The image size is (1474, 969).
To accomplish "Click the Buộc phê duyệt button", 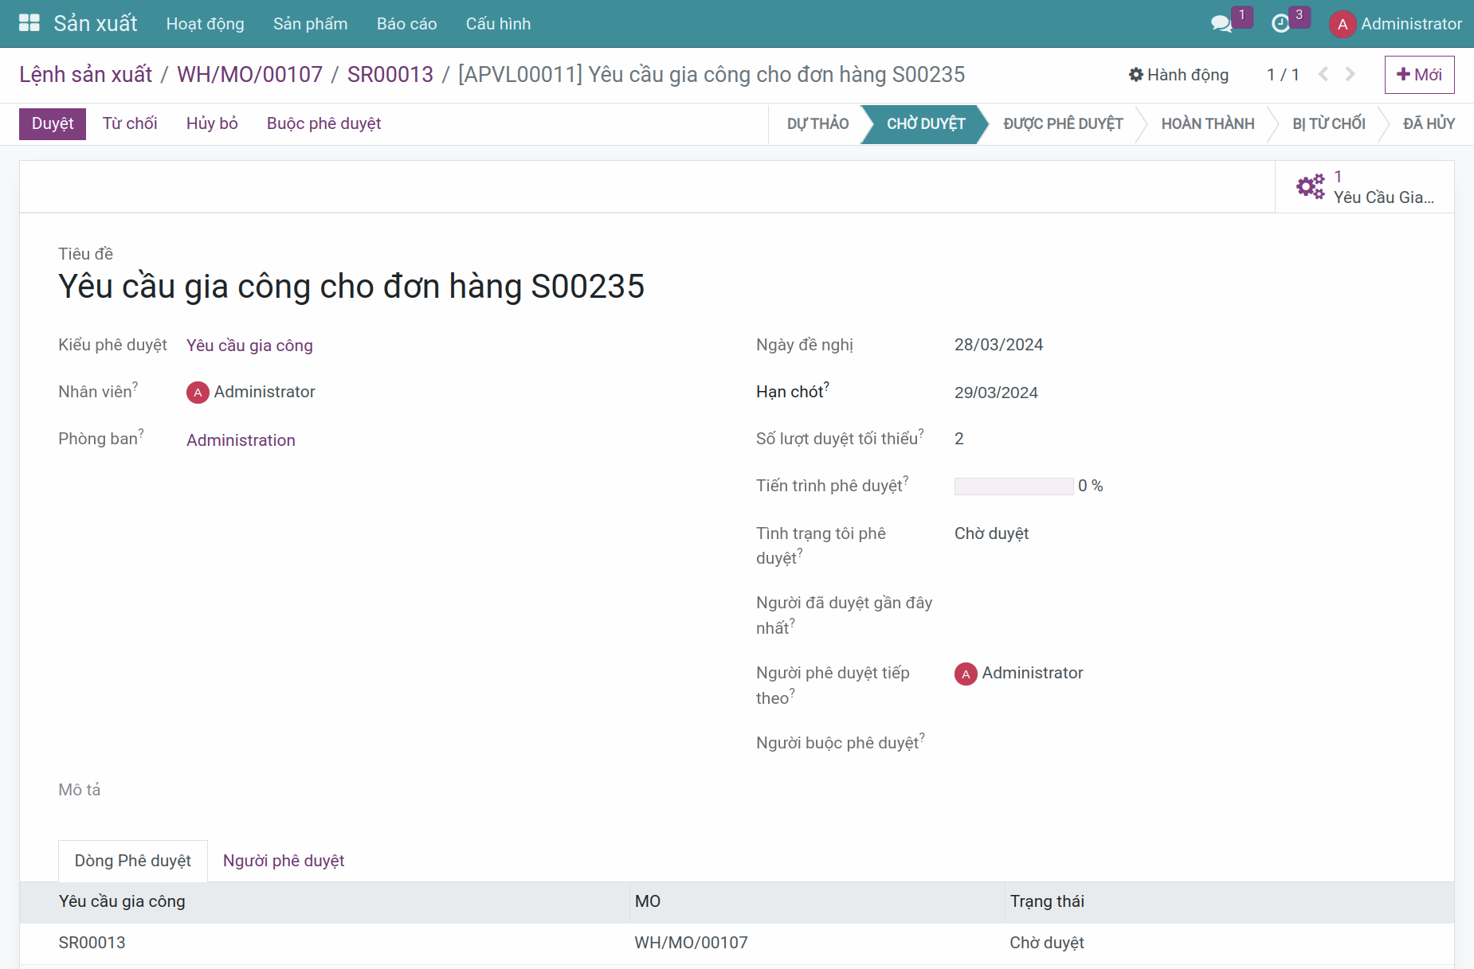I will (x=323, y=123).
